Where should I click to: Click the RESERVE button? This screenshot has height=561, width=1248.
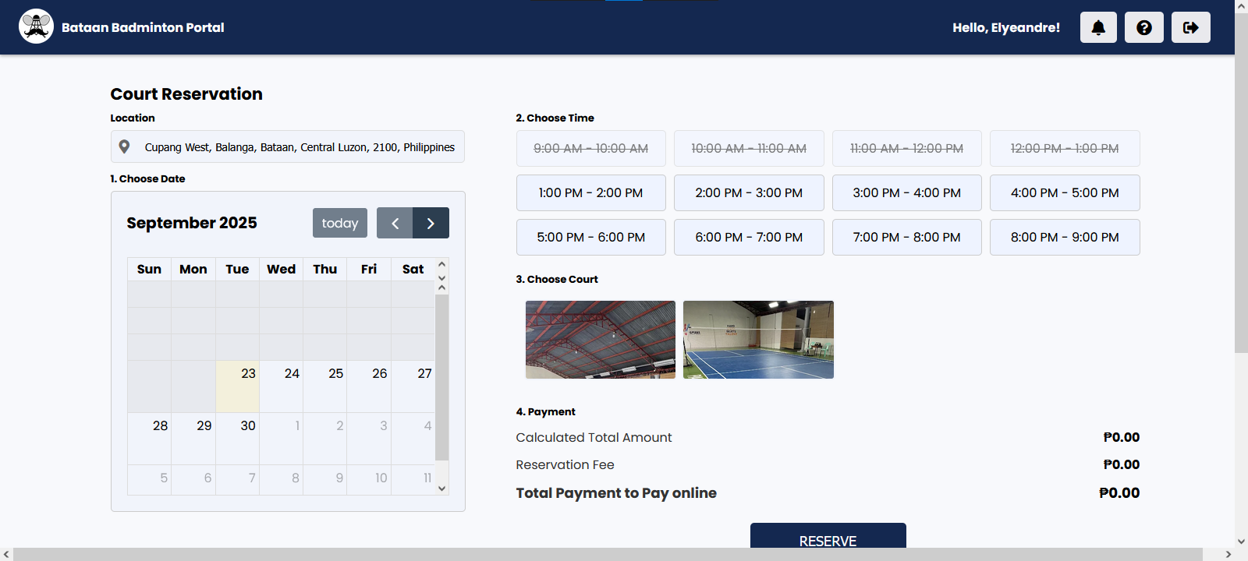[828, 536]
